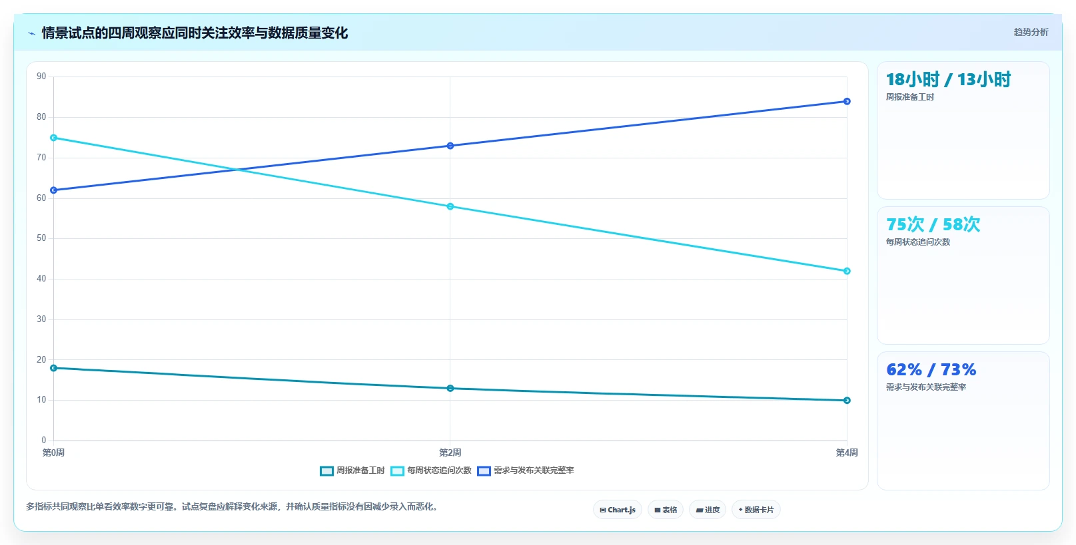Select the 表格 pill
The width and height of the screenshot is (1076, 545).
coord(666,510)
